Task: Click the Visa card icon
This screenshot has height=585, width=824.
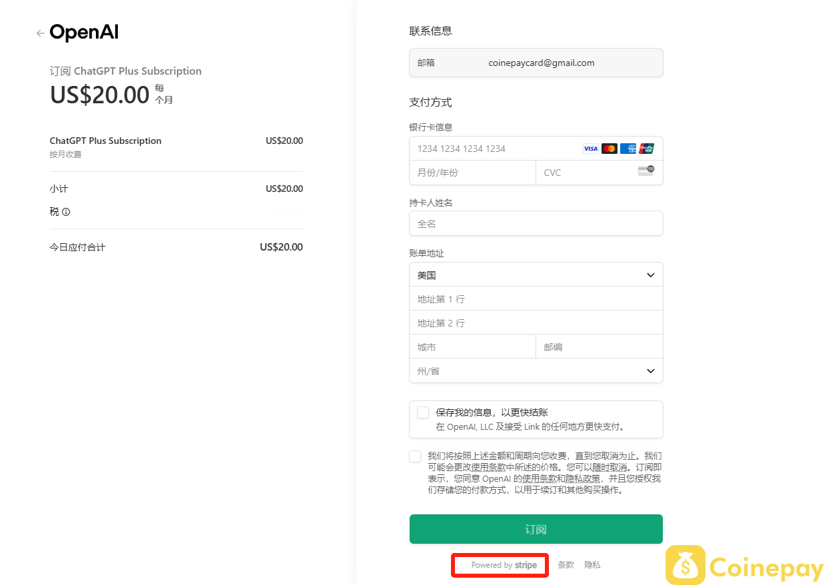Action: point(591,149)
